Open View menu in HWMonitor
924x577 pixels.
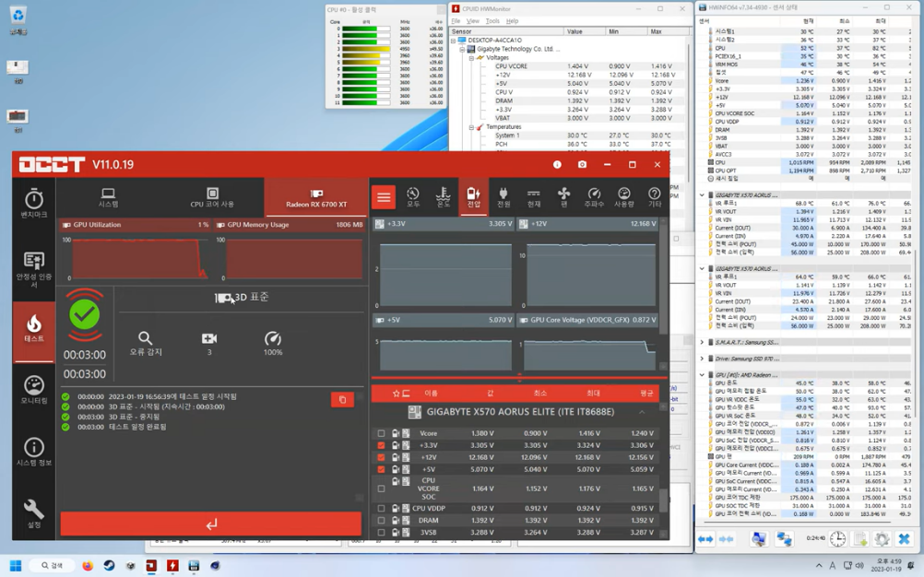point(473,21)
